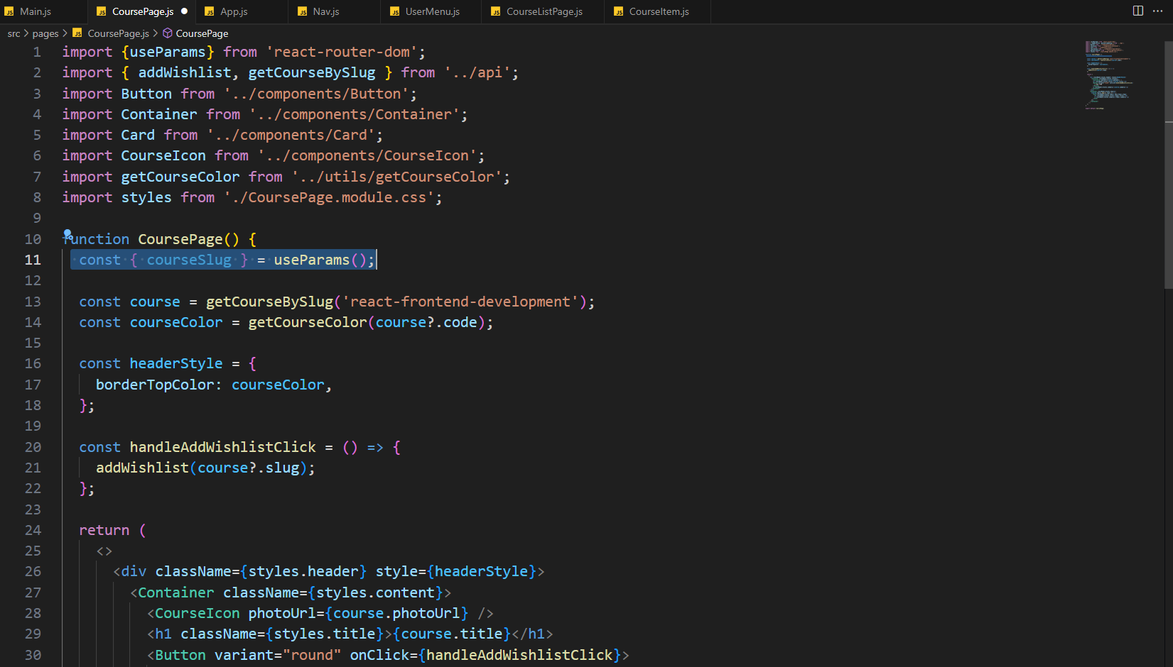Viewport: 1173px width, 667px height.
Task: Click the CoursePage symbol icon in the breadcrumb
Action: coord(166,33)
